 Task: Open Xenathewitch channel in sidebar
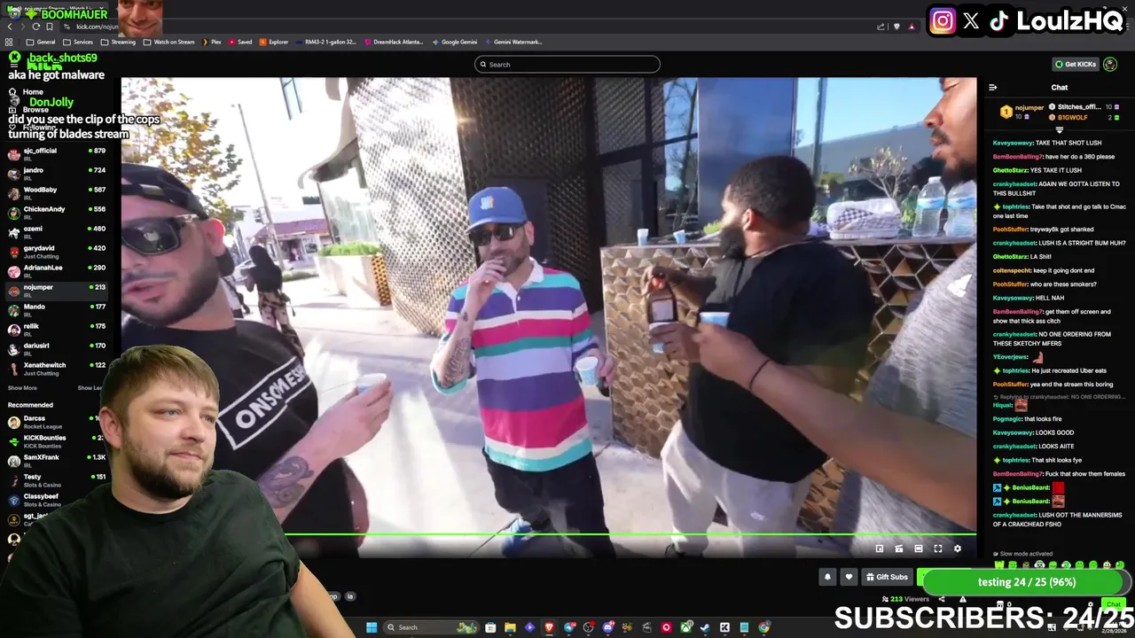tap(56, 368)
